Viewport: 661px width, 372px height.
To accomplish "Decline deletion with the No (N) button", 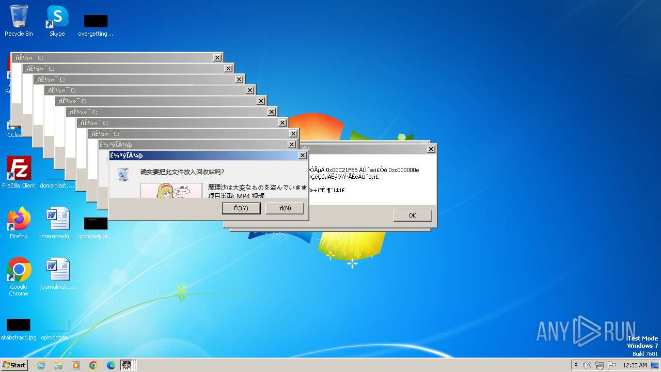I will [285, 208].
